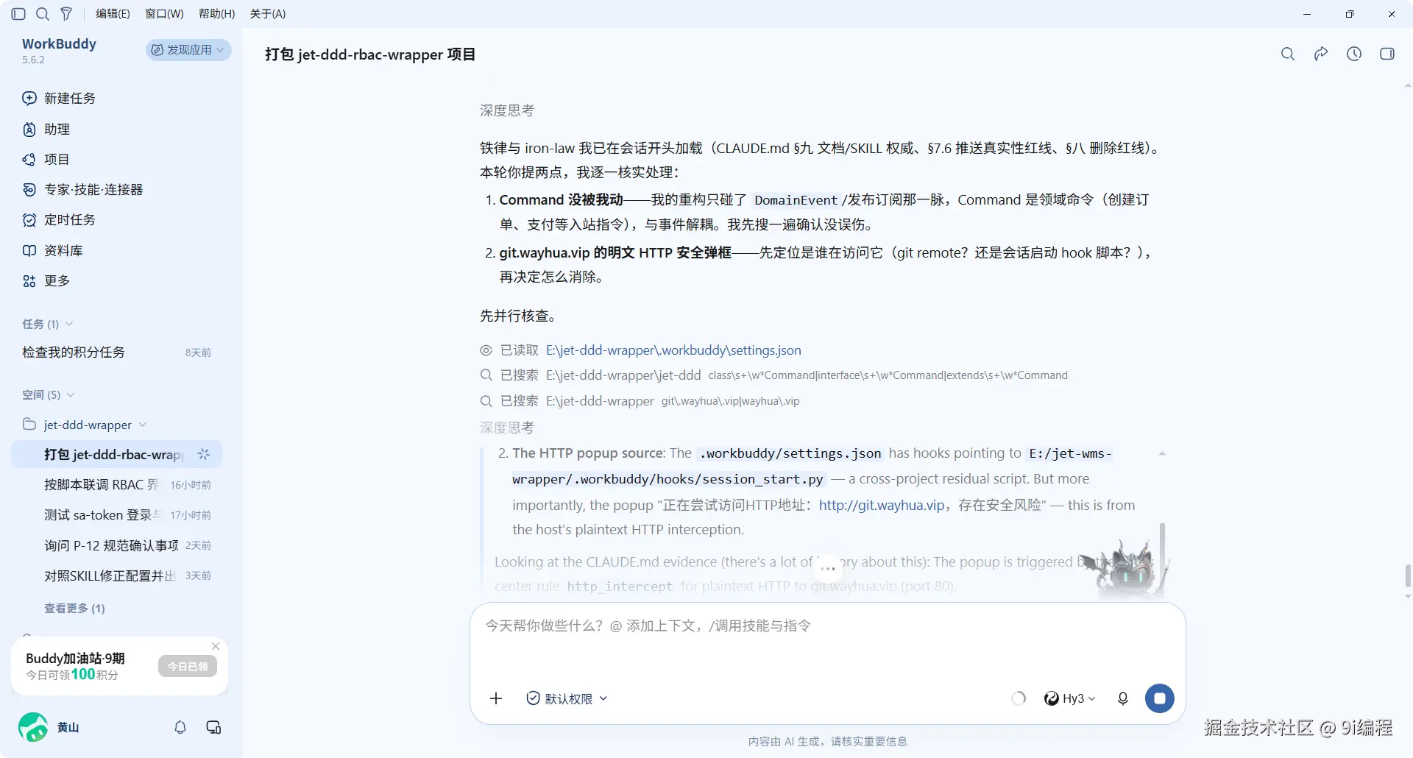The image size is (1413, 758).
Task: Open conversation 测试 sa-token 登录
Action: tap(116, 514)
